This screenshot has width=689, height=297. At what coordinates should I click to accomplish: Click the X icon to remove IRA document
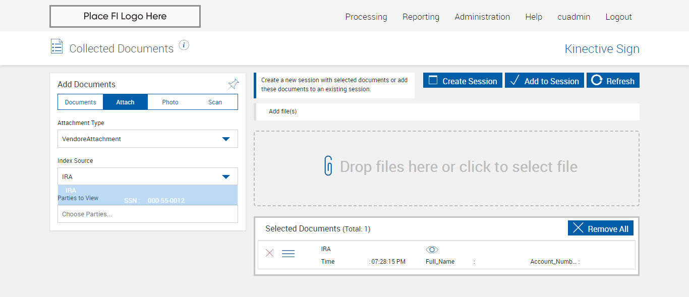pos(269,253)
